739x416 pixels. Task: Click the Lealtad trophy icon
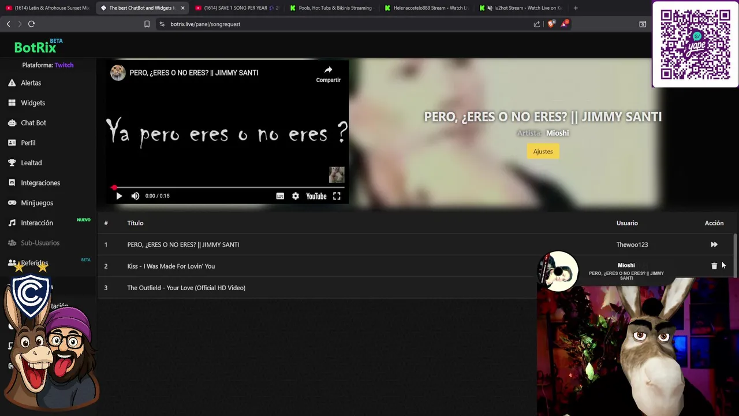[12, 163]
